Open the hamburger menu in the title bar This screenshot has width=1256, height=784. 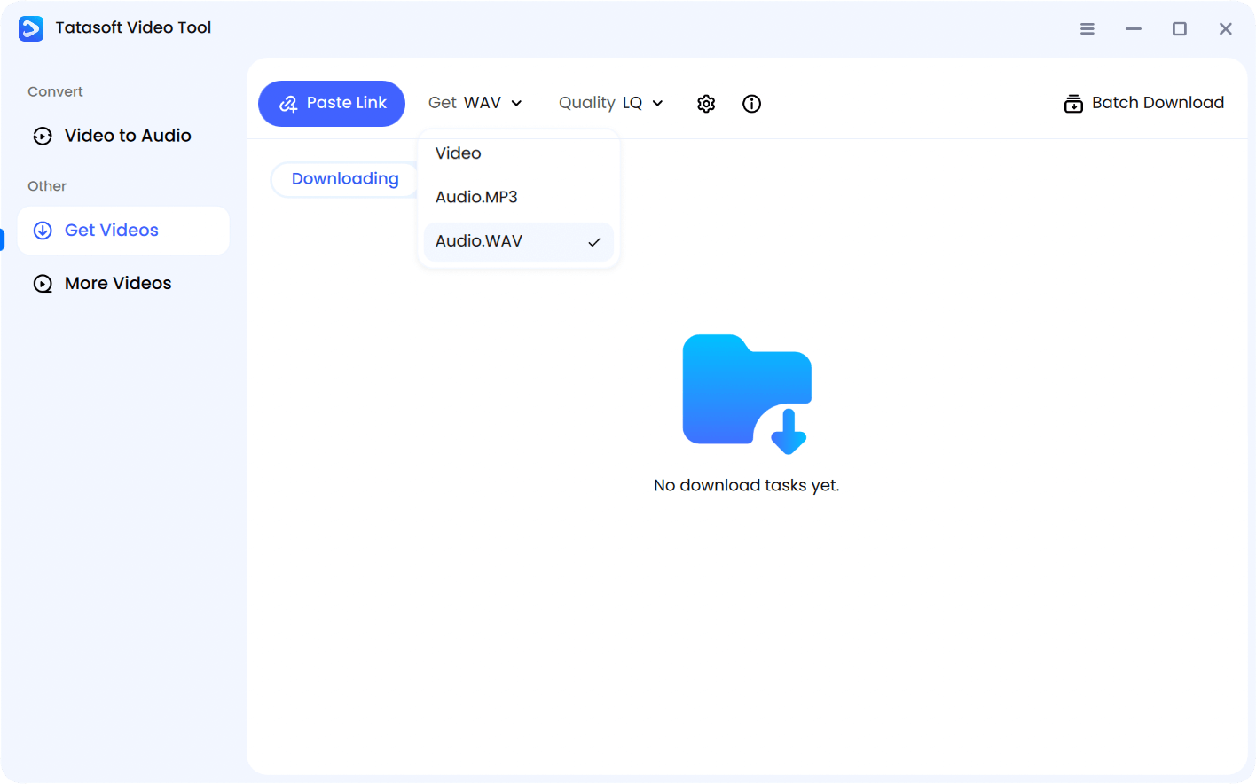click(x=1087, y=28)
